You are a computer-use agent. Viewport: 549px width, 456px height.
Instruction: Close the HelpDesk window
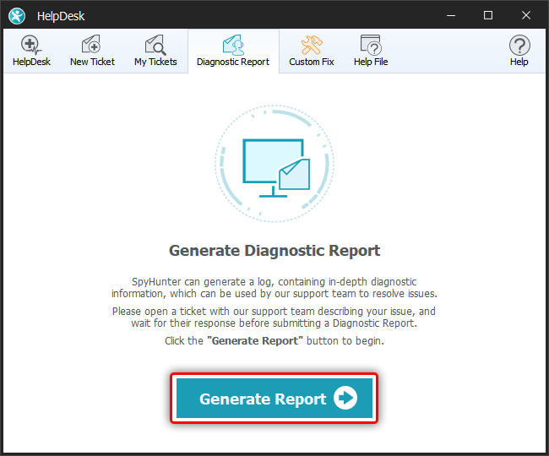pyautogui.click(x=526, y=15)
